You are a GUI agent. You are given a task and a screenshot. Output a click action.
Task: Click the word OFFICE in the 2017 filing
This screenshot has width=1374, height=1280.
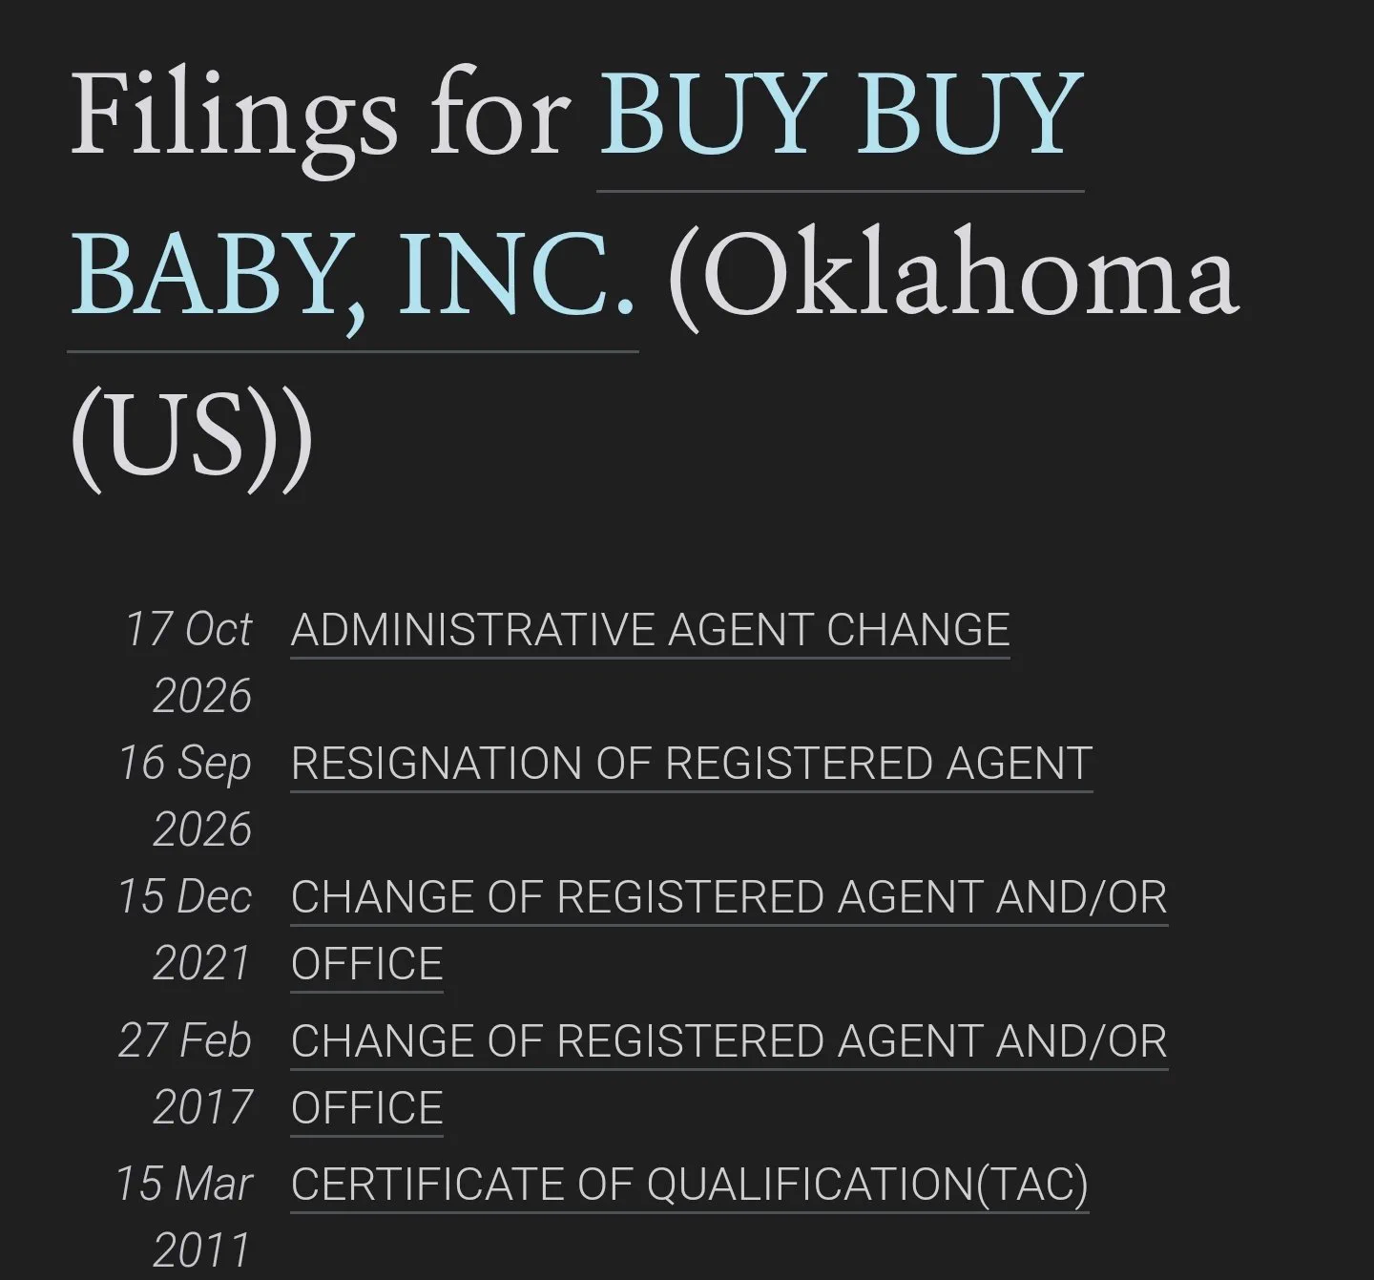point(367,1108)
